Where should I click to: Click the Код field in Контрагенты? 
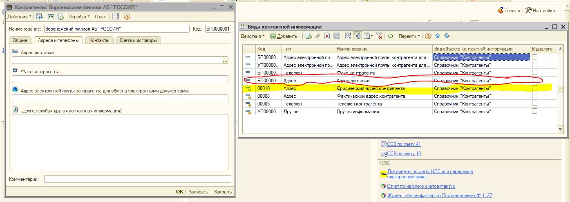218,29
